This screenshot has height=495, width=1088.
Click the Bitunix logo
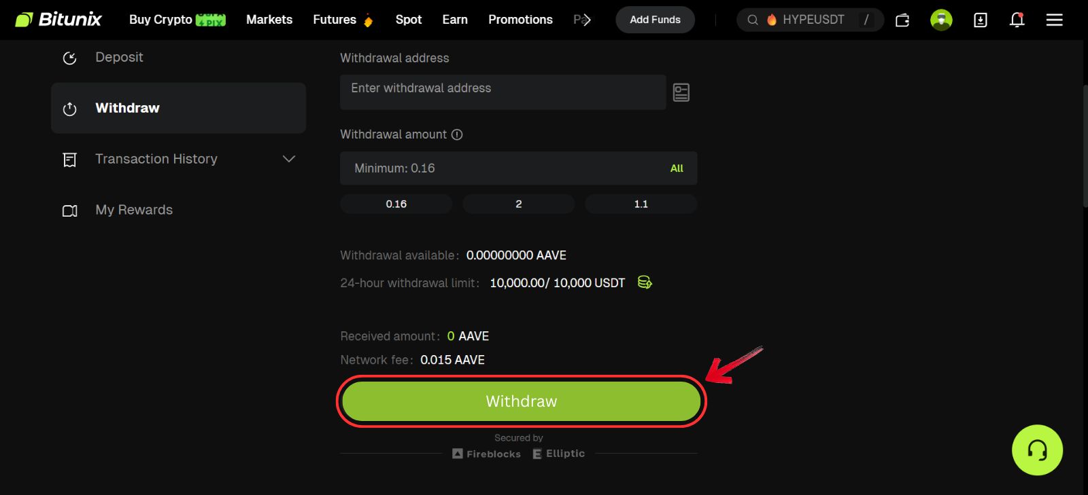pyautogui.click(x=58, y=20)
